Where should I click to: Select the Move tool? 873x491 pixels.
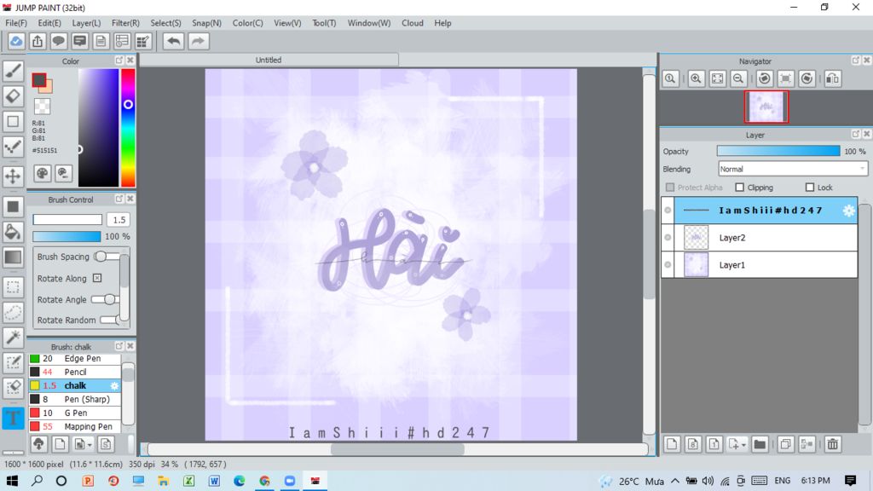click(13, 176)
